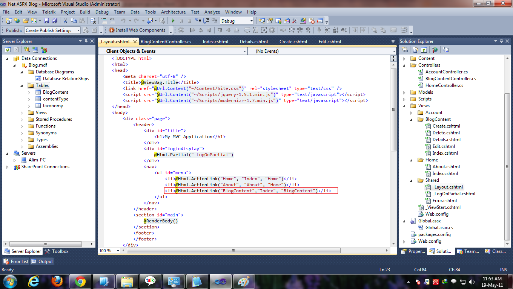513x289 pixels.
Task: Click the Save All icon
Action: tap(54, 21)
